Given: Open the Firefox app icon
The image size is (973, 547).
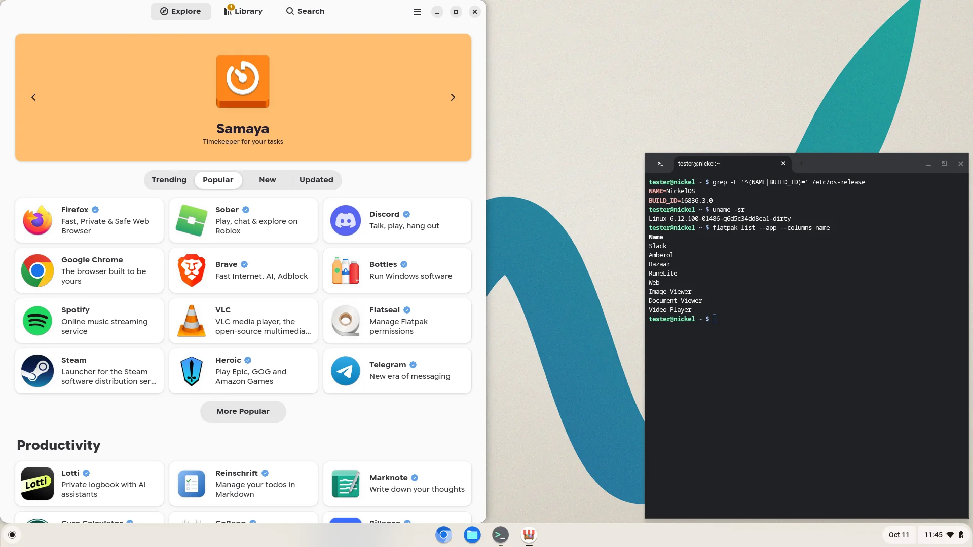Looking at the screenshot, I should [38, 220].
